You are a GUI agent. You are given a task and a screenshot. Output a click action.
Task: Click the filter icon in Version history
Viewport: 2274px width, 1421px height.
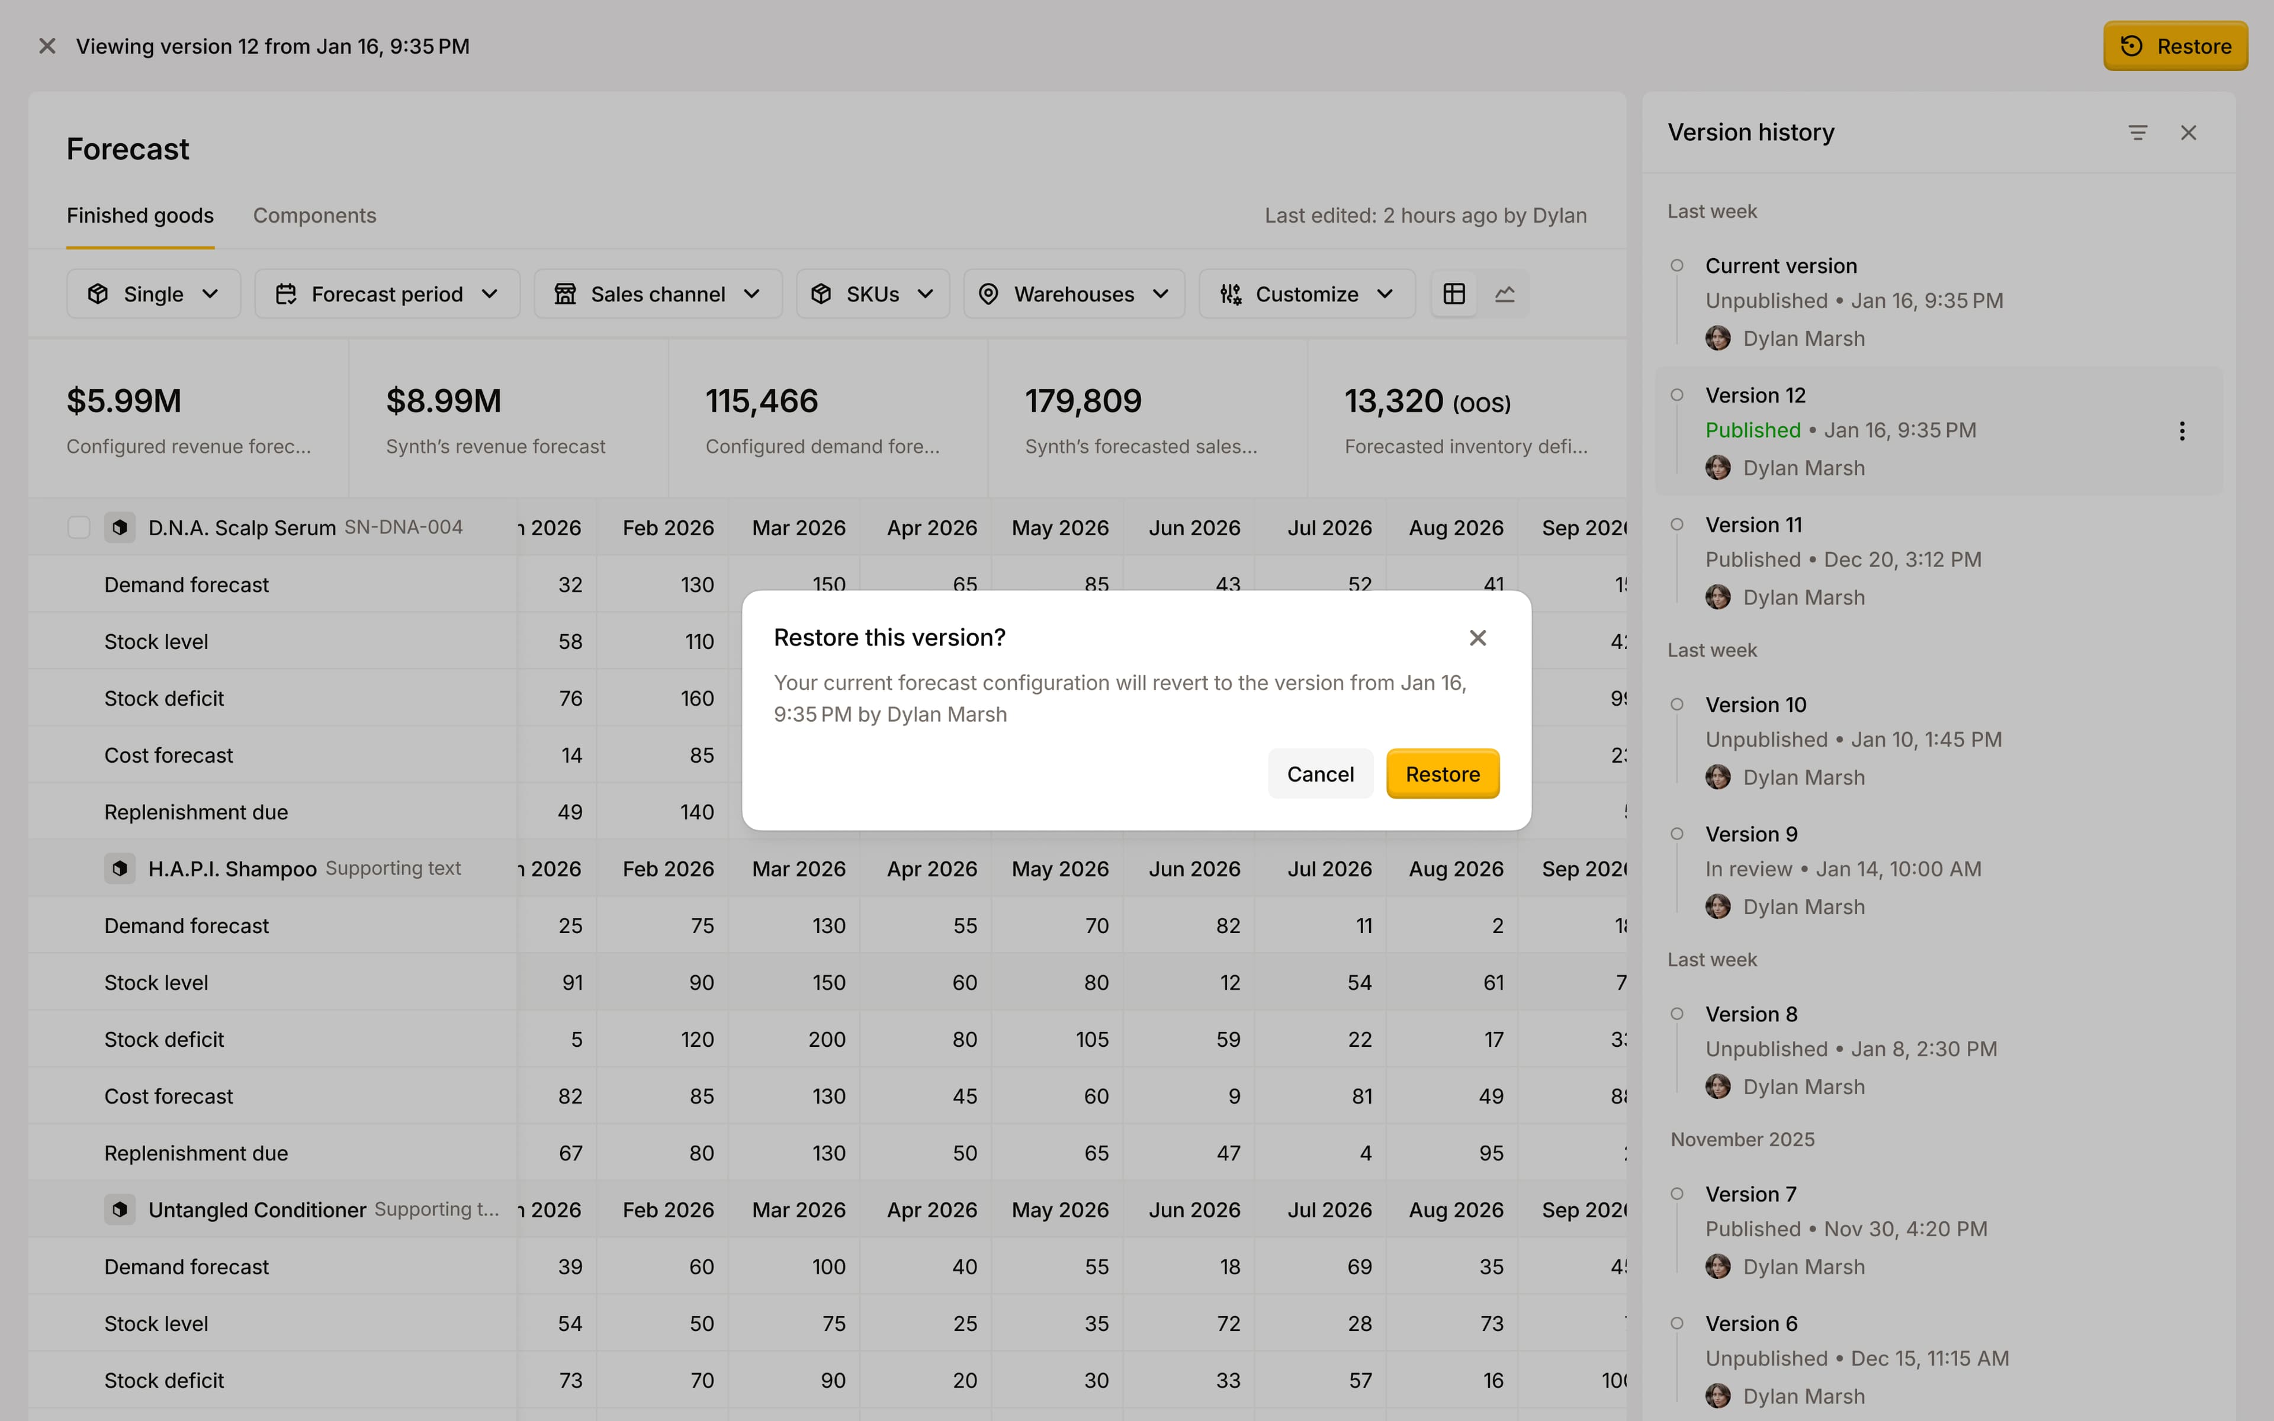2138,133
